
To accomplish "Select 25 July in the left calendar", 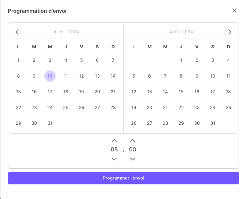I will click(x=66, y=108).
